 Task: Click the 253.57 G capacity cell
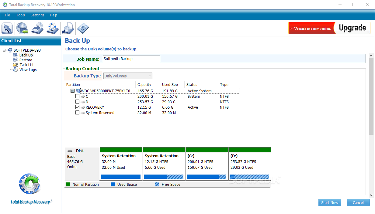tap(145, 102)
